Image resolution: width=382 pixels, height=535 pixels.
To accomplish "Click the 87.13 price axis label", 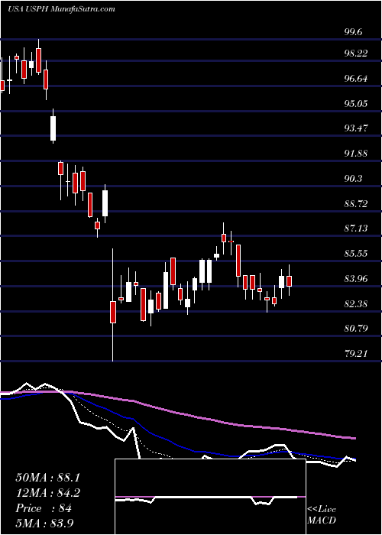I will point(357,228).
